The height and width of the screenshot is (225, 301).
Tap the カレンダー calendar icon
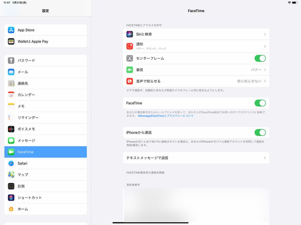tap(11, 95)
